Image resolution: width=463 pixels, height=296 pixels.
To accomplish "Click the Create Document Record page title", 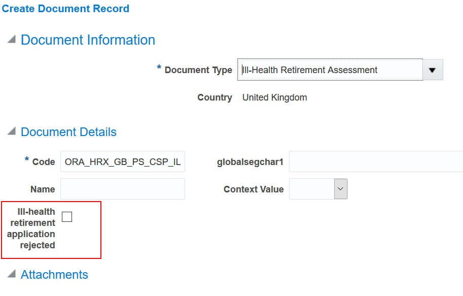I will (66, 9).
